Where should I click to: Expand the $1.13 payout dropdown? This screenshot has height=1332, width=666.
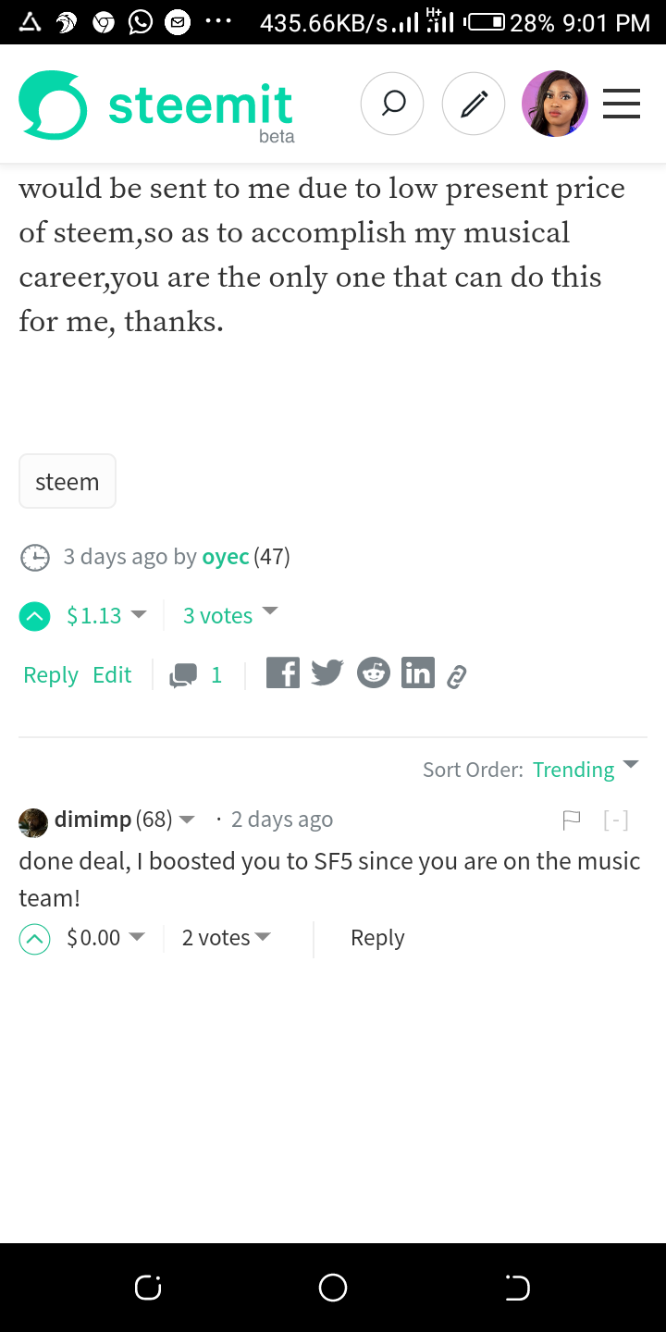click(139, 615)
